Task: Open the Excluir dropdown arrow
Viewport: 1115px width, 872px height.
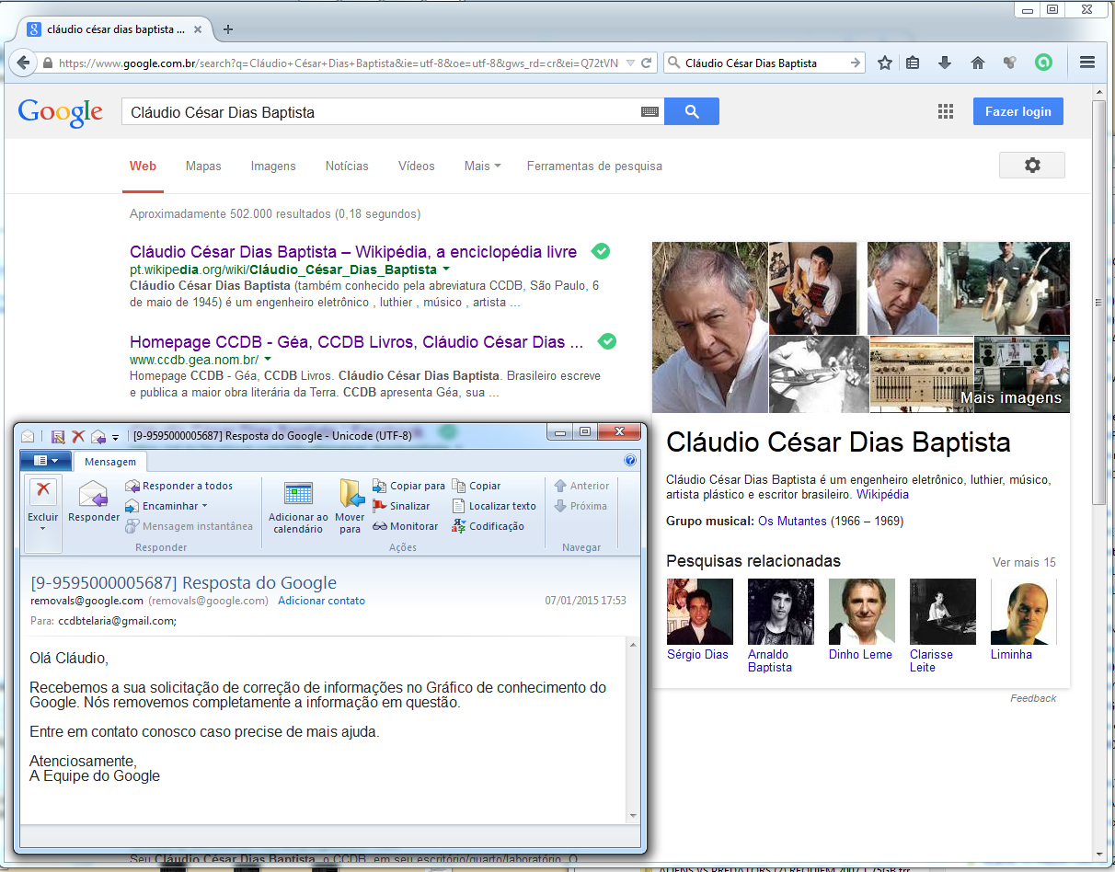Action: [x=43, y=530]
